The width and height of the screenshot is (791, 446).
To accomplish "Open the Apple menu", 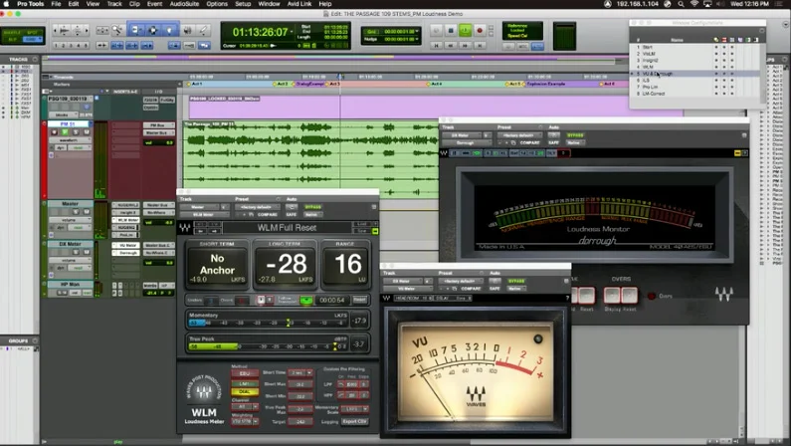I will coord(7,4).
